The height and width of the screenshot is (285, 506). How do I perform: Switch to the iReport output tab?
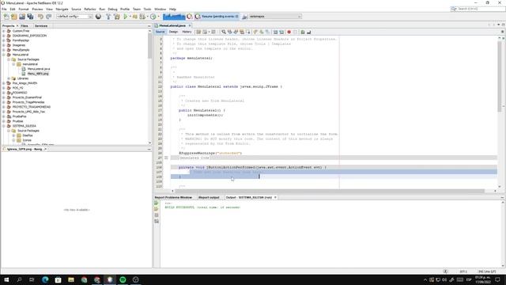[209, 197]
